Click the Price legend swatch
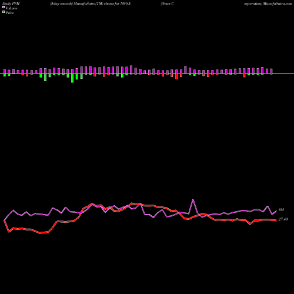The image size is (294, 294). click(x=4, y=12)
